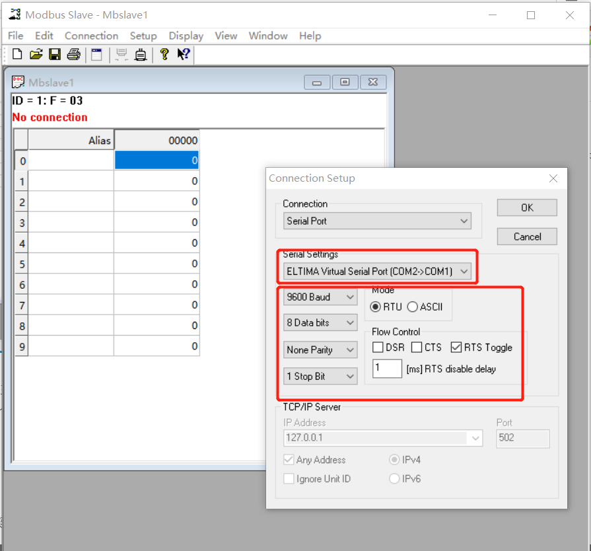Click the No connection status text
Viewport: 591px width, 551px height.
point(50,118)
